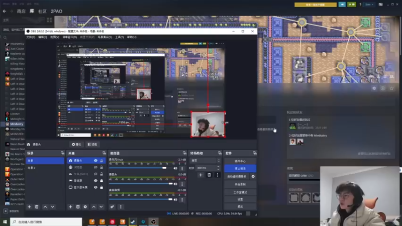Add a new source with the plus icon
Screen dimensions: 402x226
click(70, 207)
